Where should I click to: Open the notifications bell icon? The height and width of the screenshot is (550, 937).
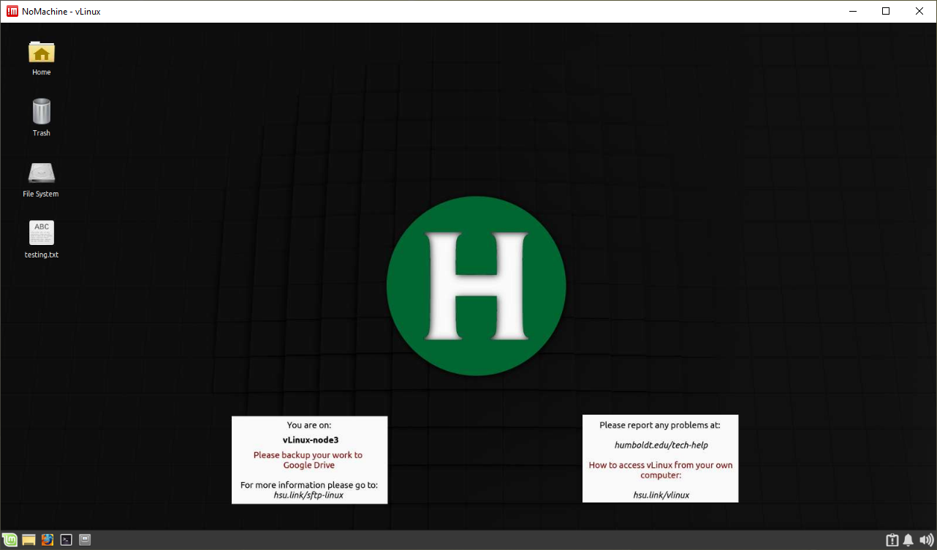pos(908,540)
